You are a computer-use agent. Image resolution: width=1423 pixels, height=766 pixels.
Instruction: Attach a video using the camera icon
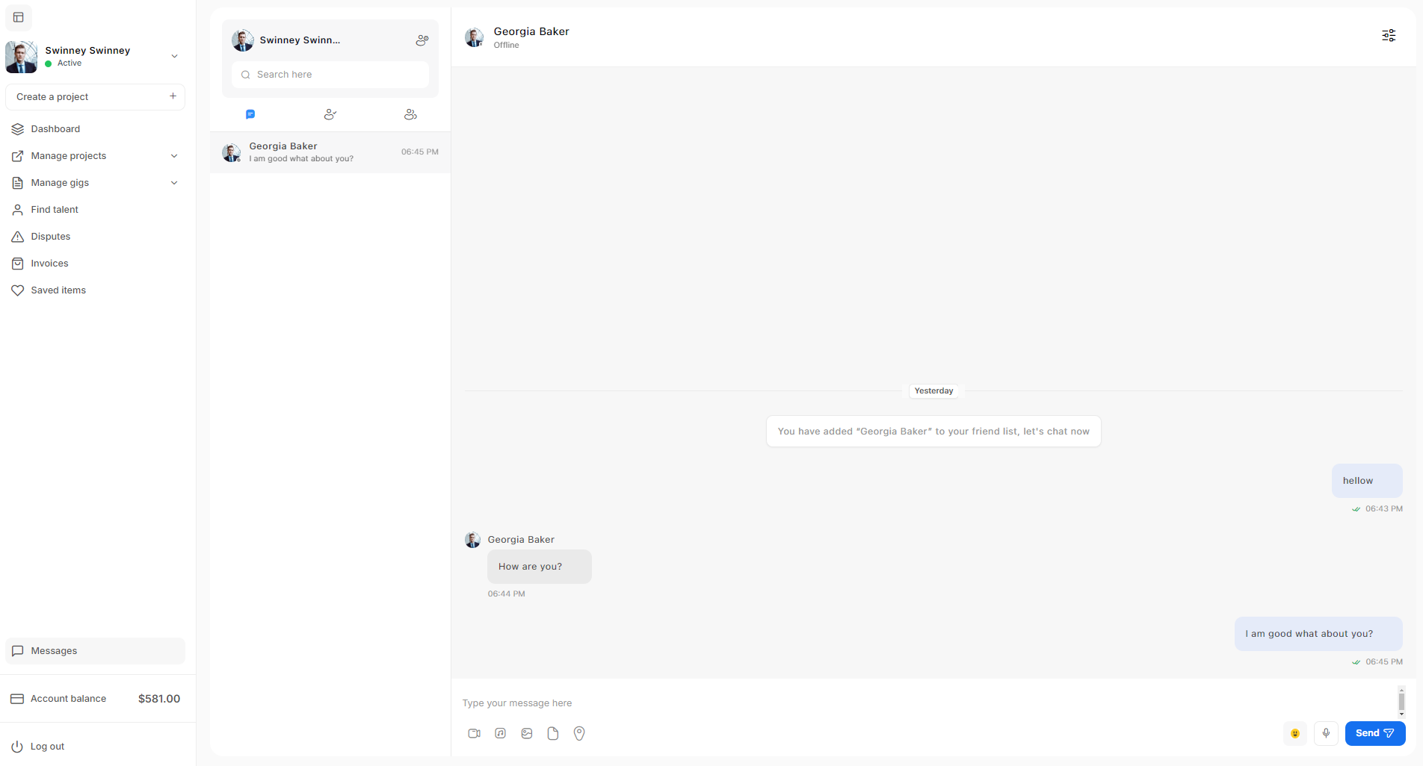coord(474,734)
